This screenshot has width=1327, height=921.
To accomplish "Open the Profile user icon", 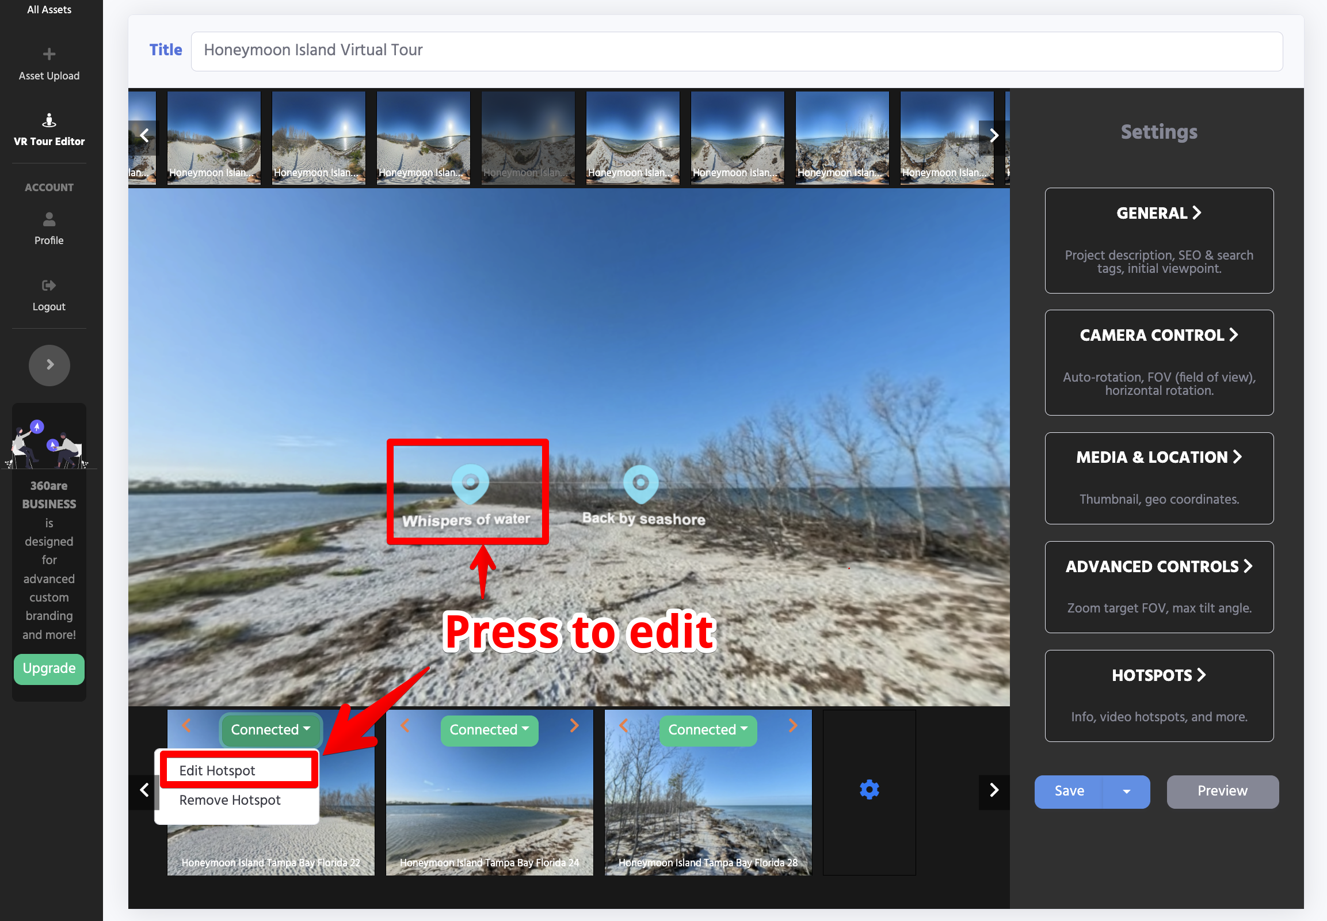I will 49,219.
